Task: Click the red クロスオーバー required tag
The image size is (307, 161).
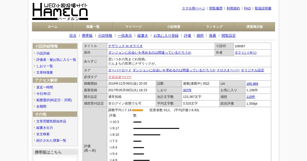Action: point(120,77)
